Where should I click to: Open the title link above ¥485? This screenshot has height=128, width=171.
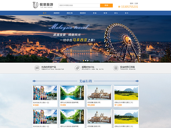coord(69,102)
